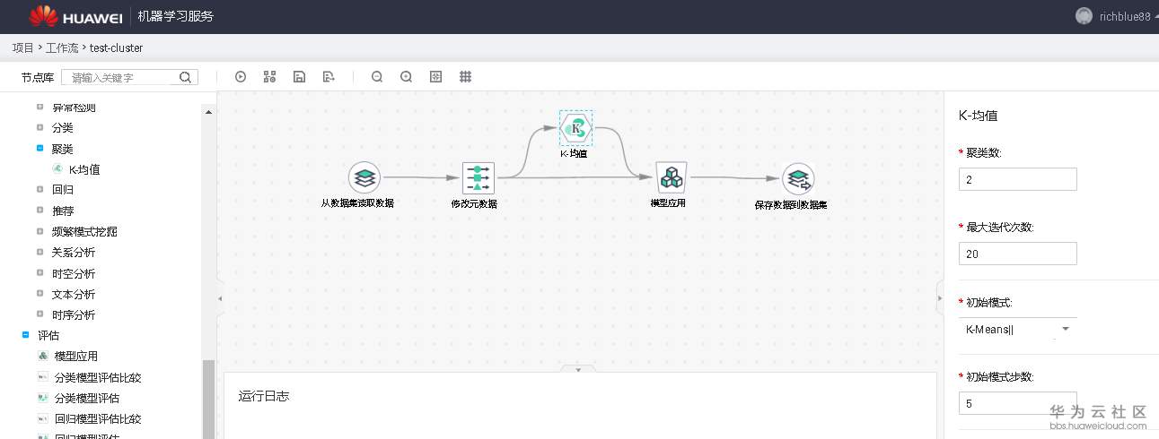Click the 模型应用 icon in the node tree
The height and width of the screenshot is (439, 1159).
click(44, 356)
